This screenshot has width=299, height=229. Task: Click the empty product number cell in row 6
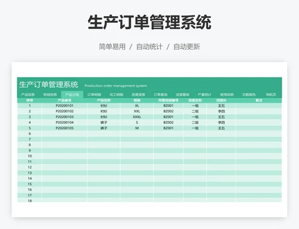(65, 133)
